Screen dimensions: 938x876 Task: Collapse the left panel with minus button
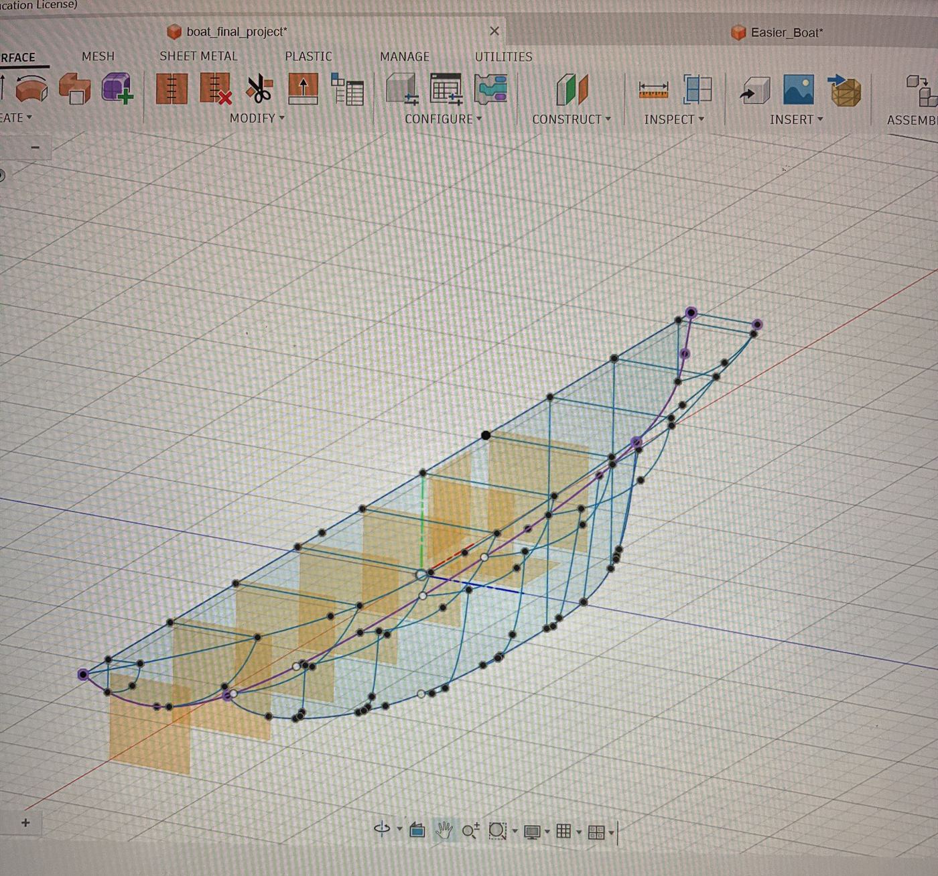click(x=35, y=147)
